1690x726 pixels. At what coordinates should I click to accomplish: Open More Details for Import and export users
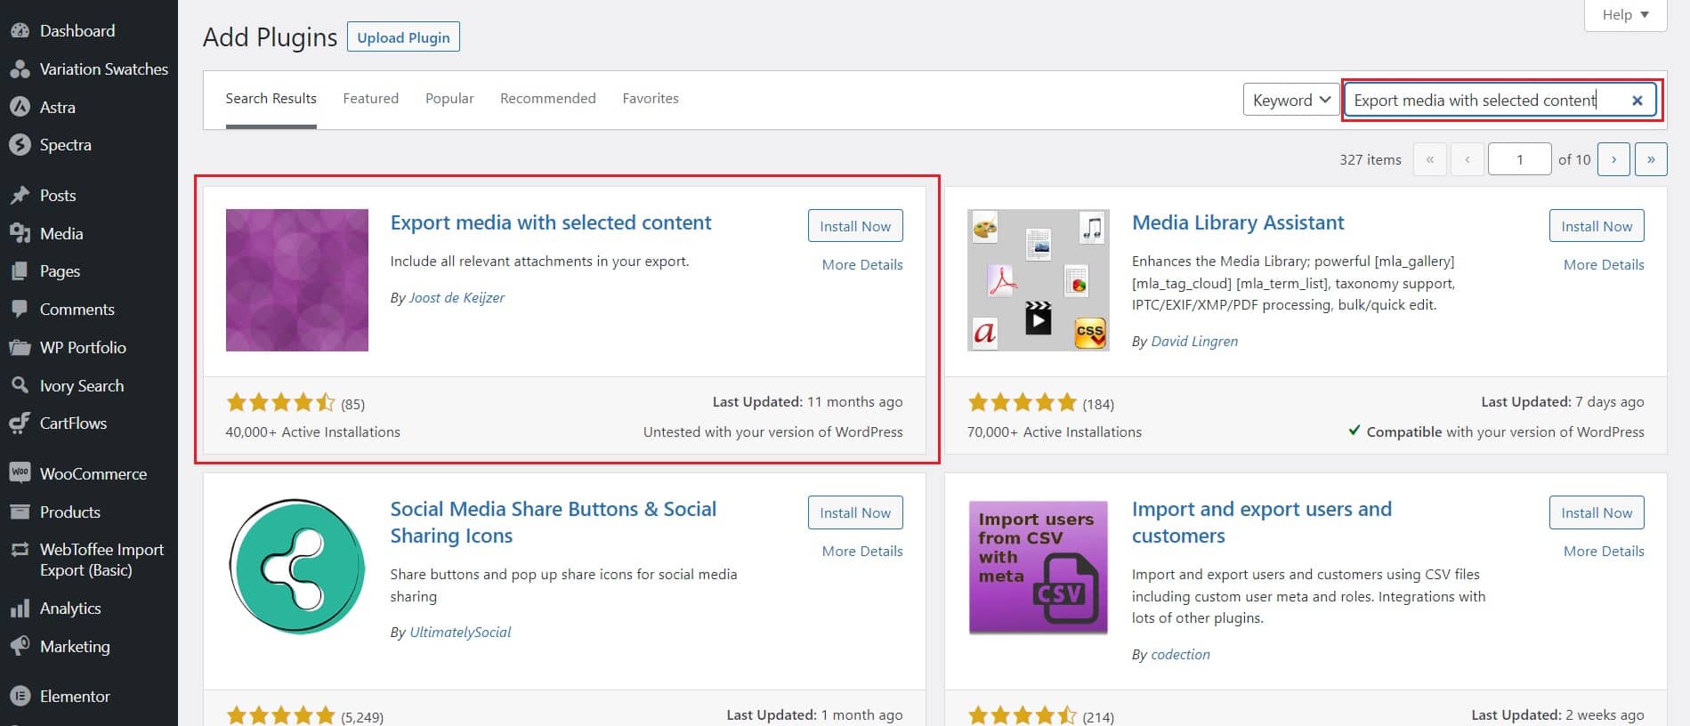point(1604,551)
